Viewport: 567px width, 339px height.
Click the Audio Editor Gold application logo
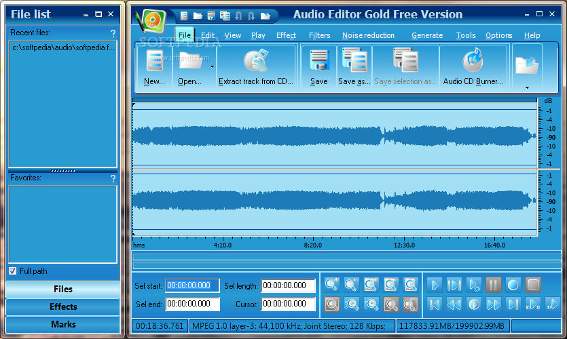point(151,22)
